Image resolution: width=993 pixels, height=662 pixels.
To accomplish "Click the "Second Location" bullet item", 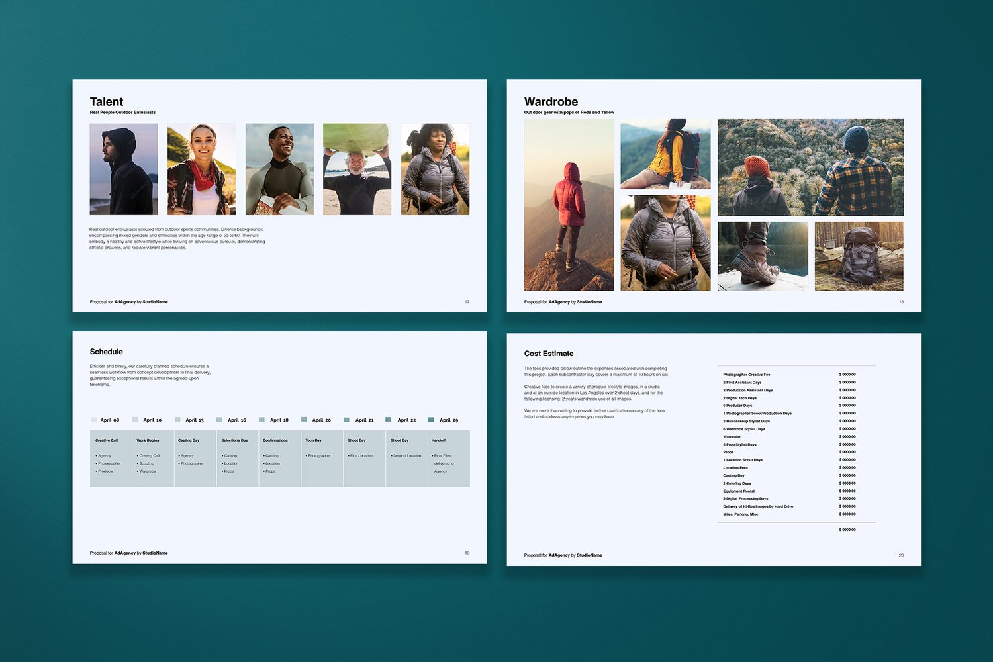I will click(x=406, y=455).
